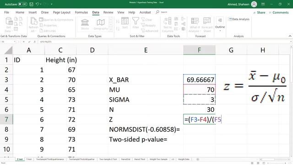Open the Refresh All dropdown

33,25
